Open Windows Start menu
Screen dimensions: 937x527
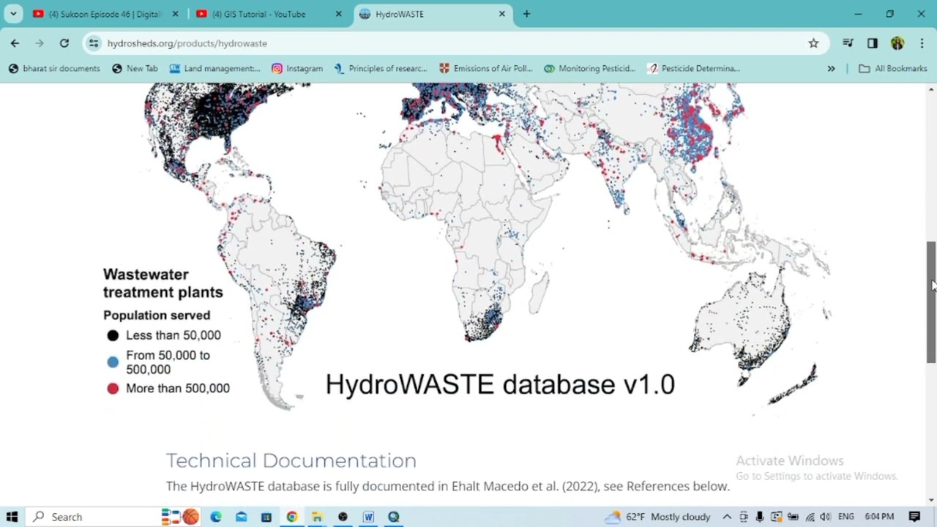(12, 517)
